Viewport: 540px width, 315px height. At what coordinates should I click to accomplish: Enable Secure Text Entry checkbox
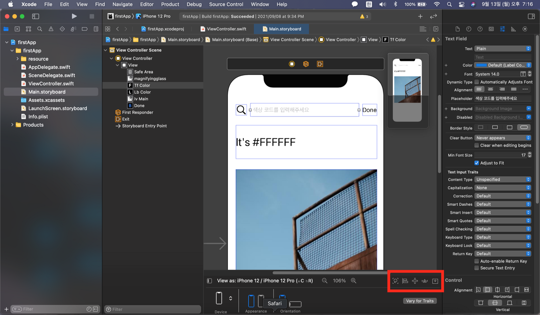[477, 268]
